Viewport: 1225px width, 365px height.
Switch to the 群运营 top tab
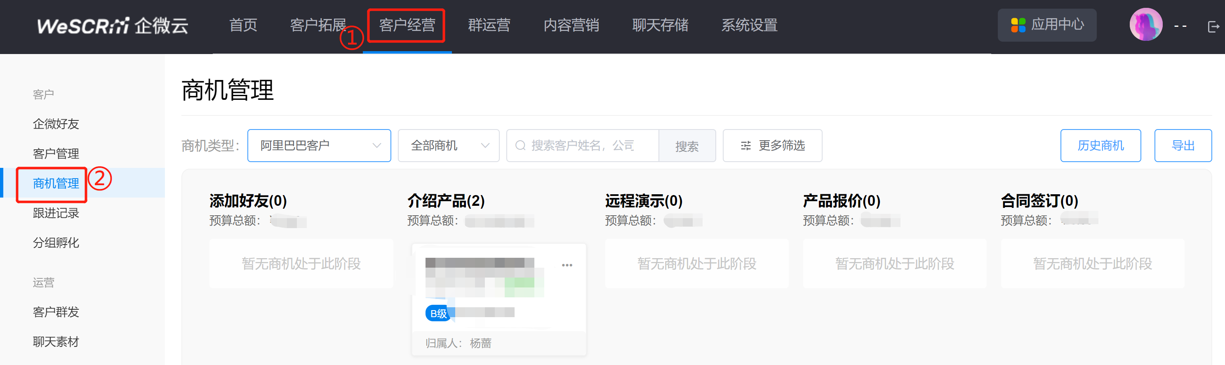coord(489,25)
